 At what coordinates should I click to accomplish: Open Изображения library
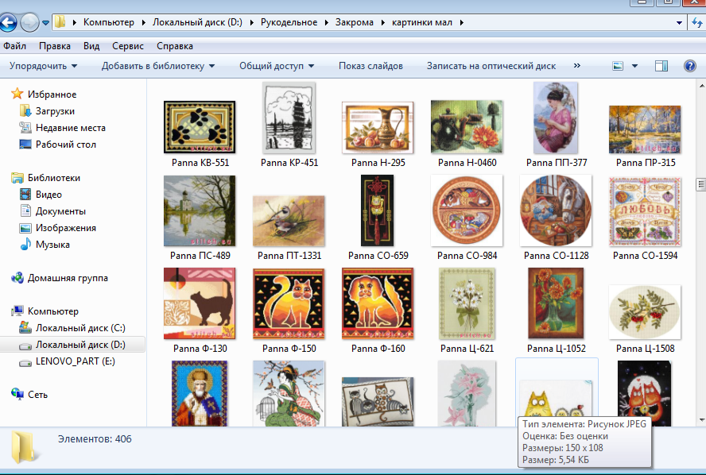(65, 228)
